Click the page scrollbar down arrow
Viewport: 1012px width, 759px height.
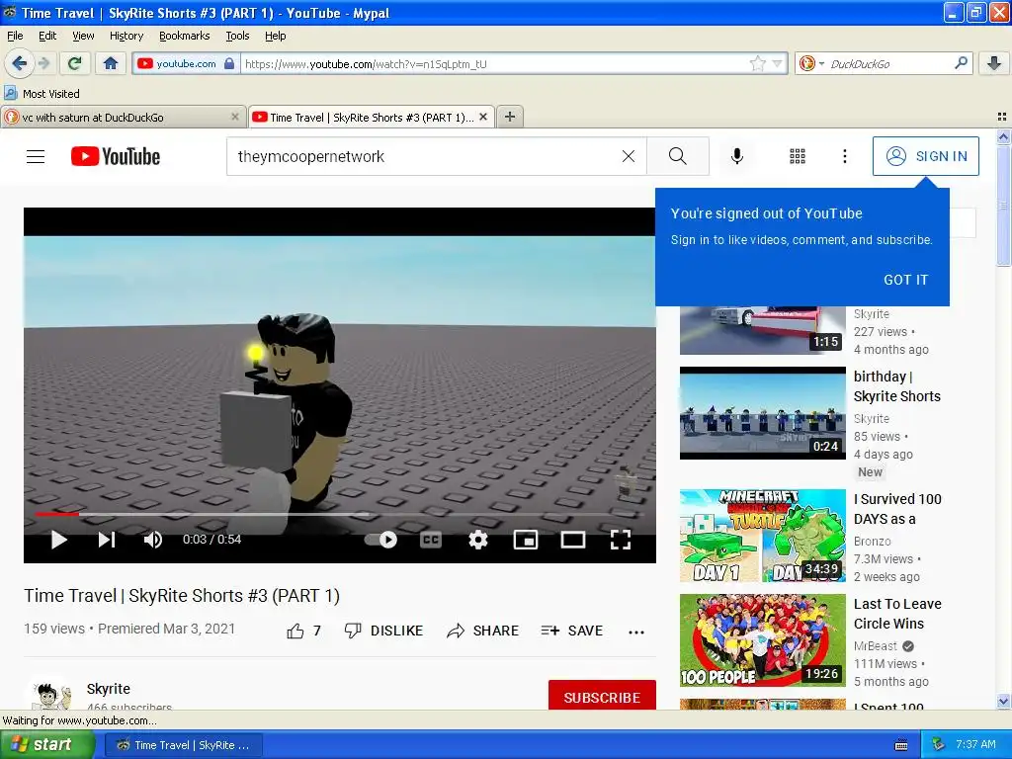point(1003,701)
